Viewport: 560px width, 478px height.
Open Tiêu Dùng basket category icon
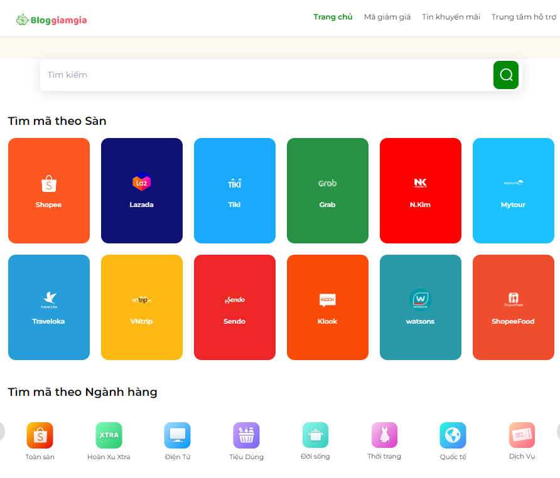click(247, 435)
